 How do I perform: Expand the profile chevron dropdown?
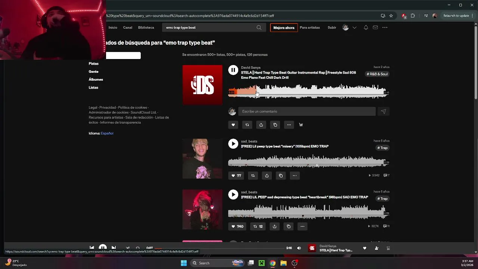[354, 28]
